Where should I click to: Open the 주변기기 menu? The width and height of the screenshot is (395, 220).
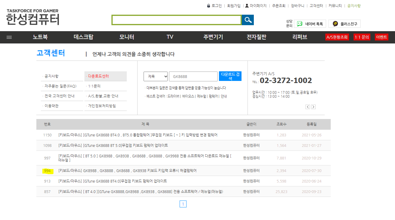pos(213,37)
